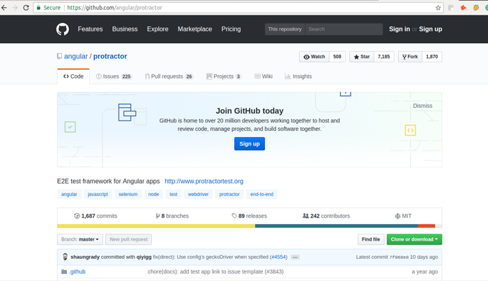Screen dimensions: 488x281
Task: View 8 branches
Action: [172, 216]
